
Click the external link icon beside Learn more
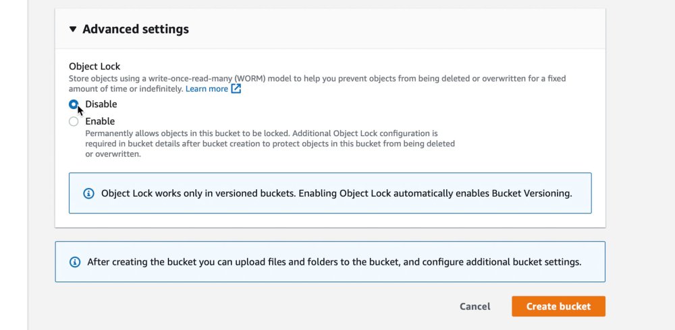[x=236, y=89]
